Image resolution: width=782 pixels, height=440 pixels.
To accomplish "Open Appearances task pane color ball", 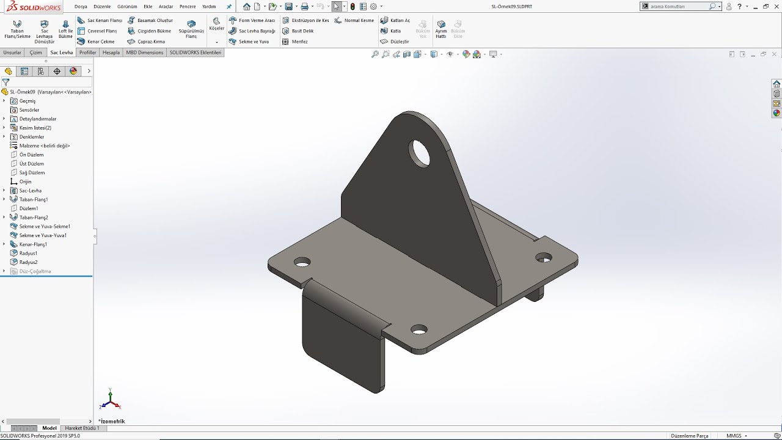I will click(777, 113).
